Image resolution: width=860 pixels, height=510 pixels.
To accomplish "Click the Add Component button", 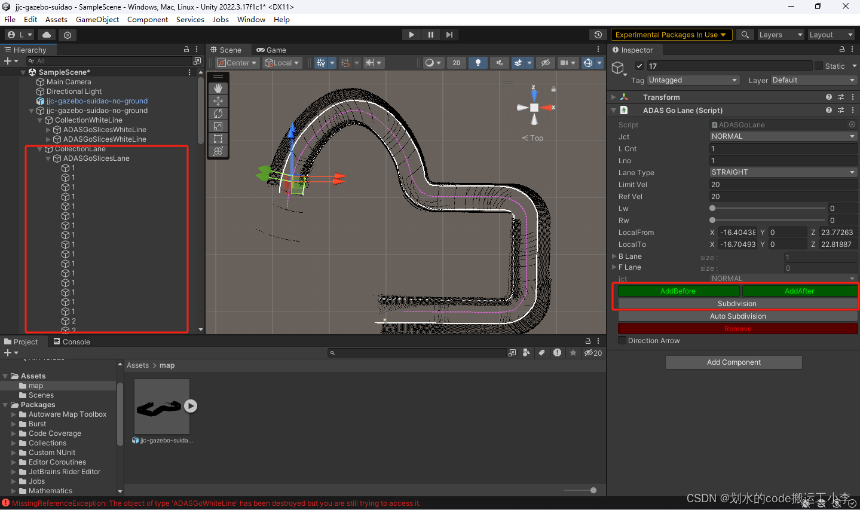I will pos(733,362).
